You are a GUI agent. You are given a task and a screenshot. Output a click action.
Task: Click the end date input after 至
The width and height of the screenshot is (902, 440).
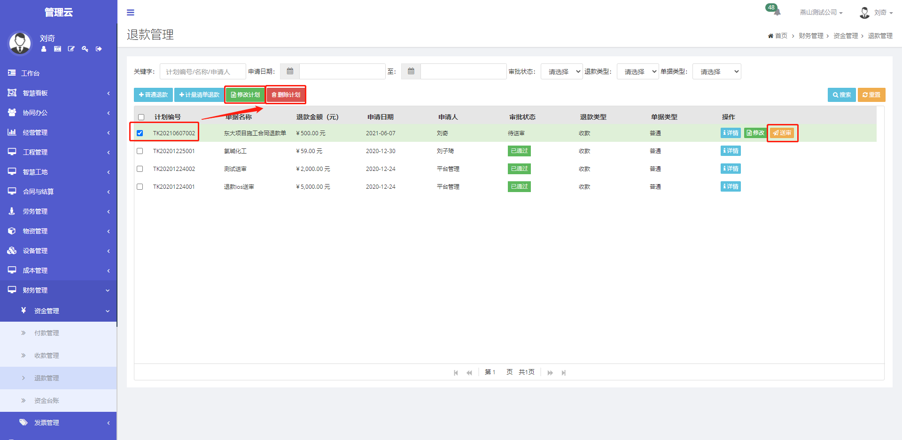464,71
